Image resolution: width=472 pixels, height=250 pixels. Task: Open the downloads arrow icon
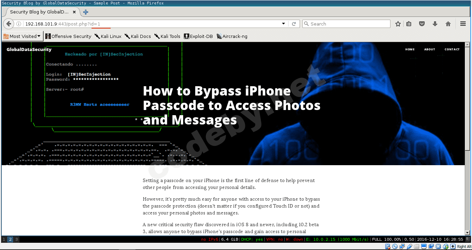point(435,24)
